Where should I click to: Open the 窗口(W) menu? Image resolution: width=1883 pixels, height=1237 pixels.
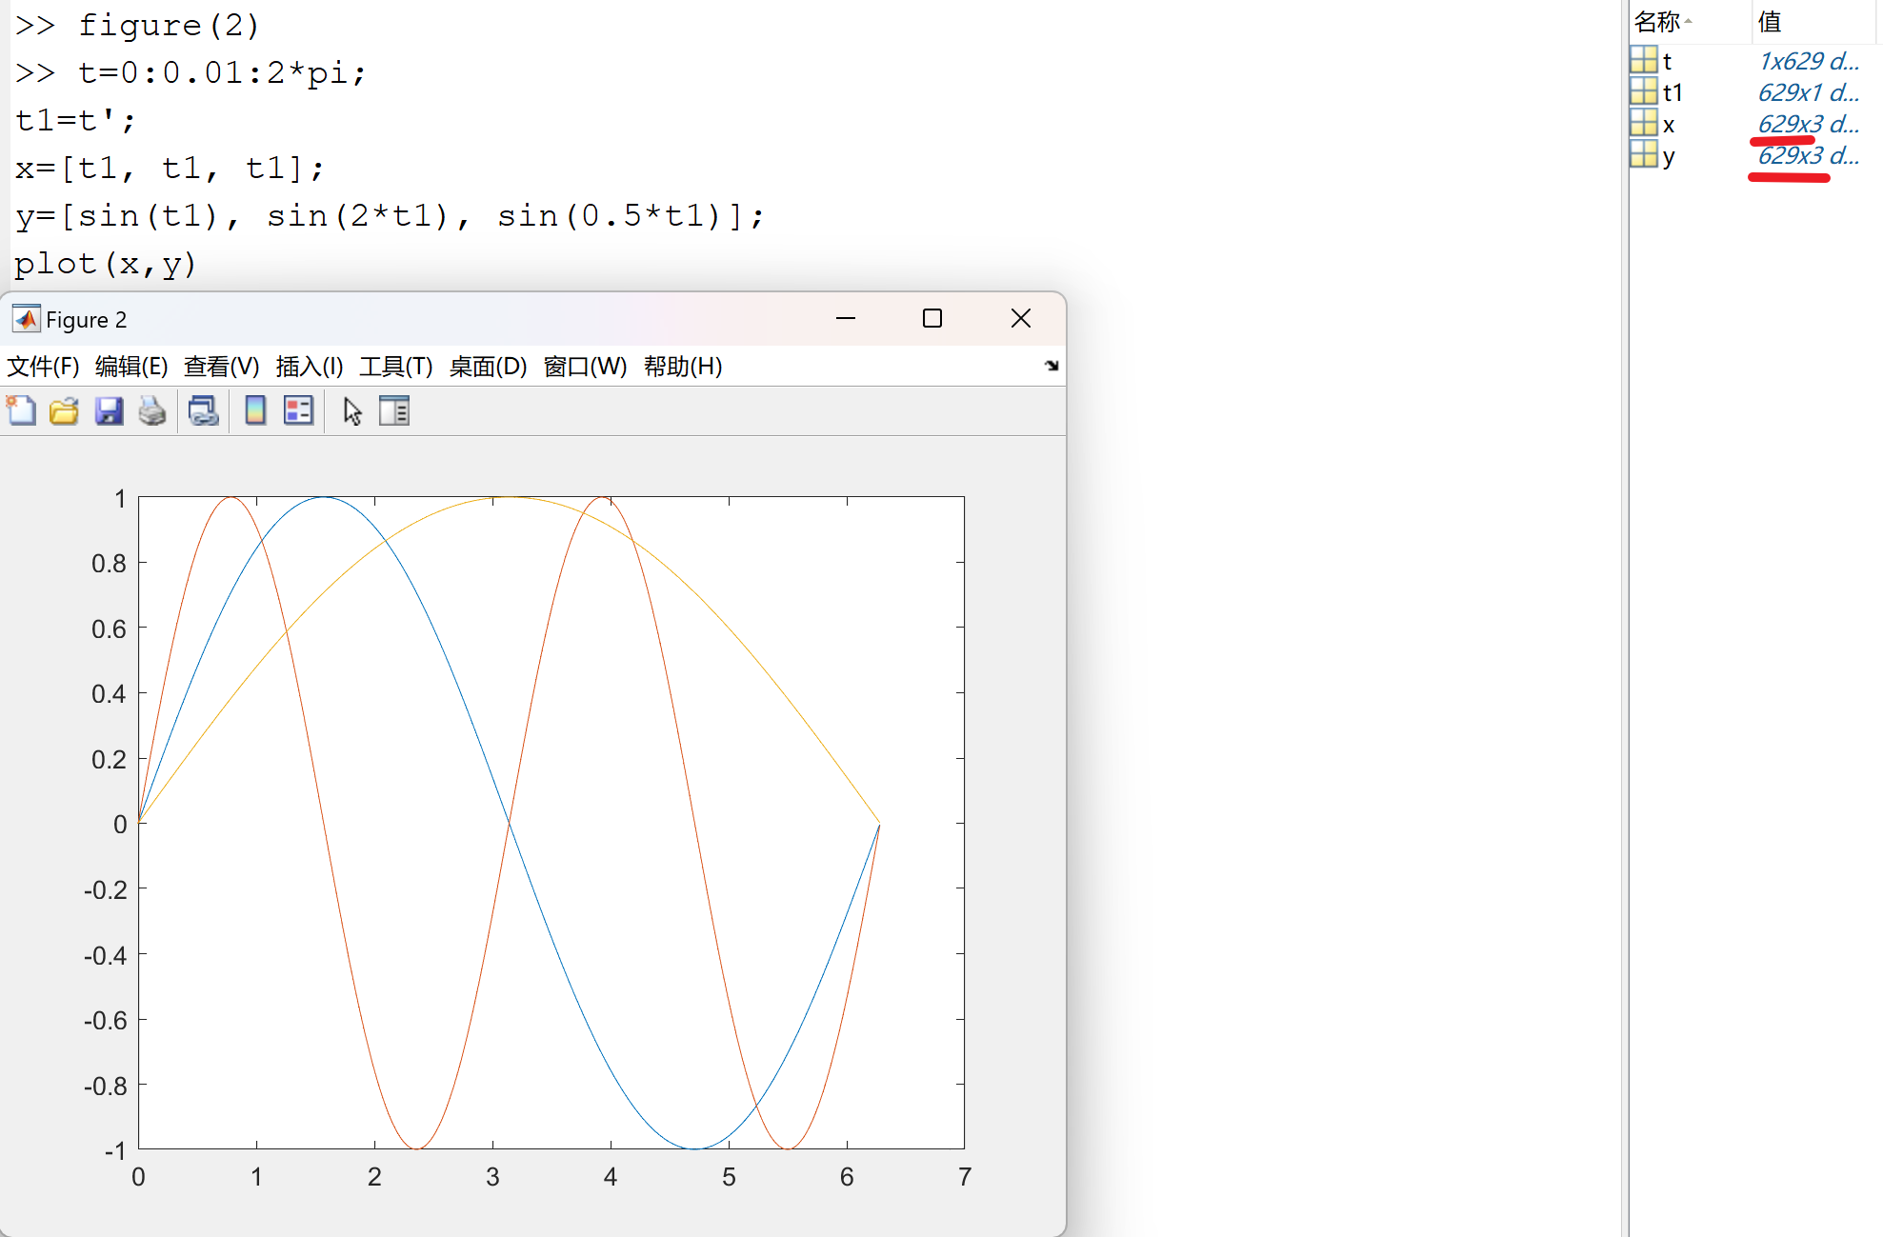pos(585,367)
